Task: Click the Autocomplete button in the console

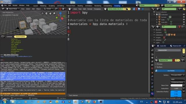Action: coord(20,37)
